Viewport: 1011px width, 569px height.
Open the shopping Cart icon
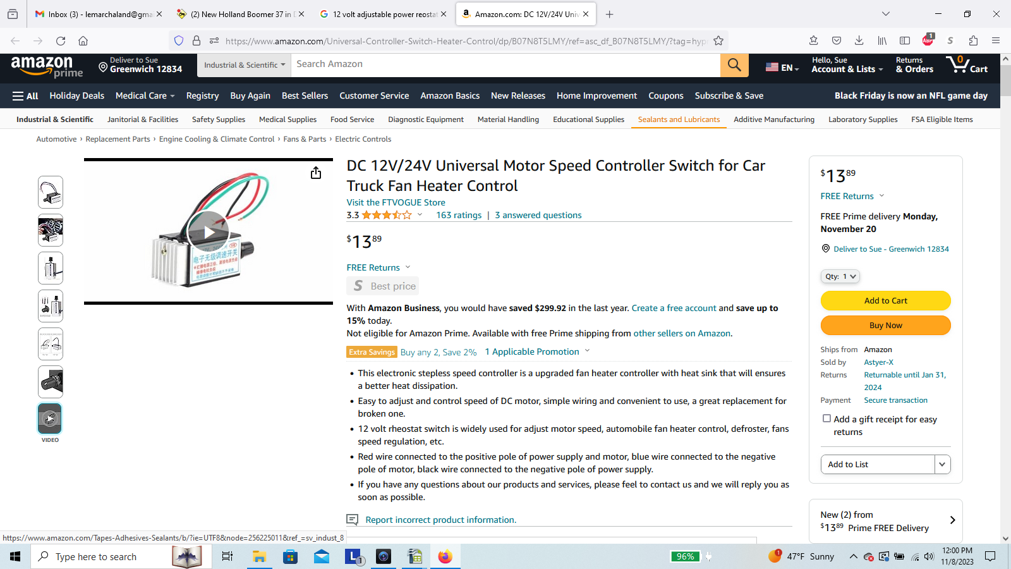(x=967, y=64)
